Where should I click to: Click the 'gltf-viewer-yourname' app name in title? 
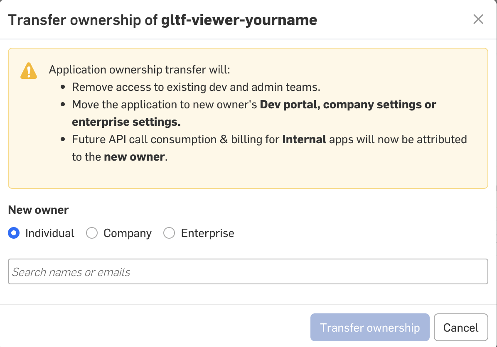pos(239,20)
